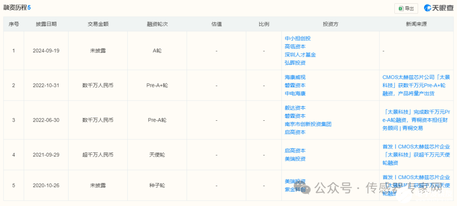Open investor link 深圳人才基金

point(300,54)
